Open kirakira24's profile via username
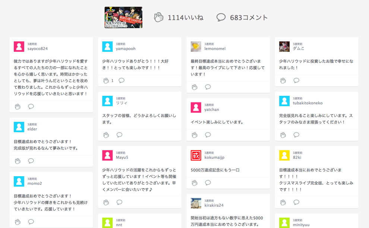369x228 pixels. pyautogui.click(x=214, y=205)
